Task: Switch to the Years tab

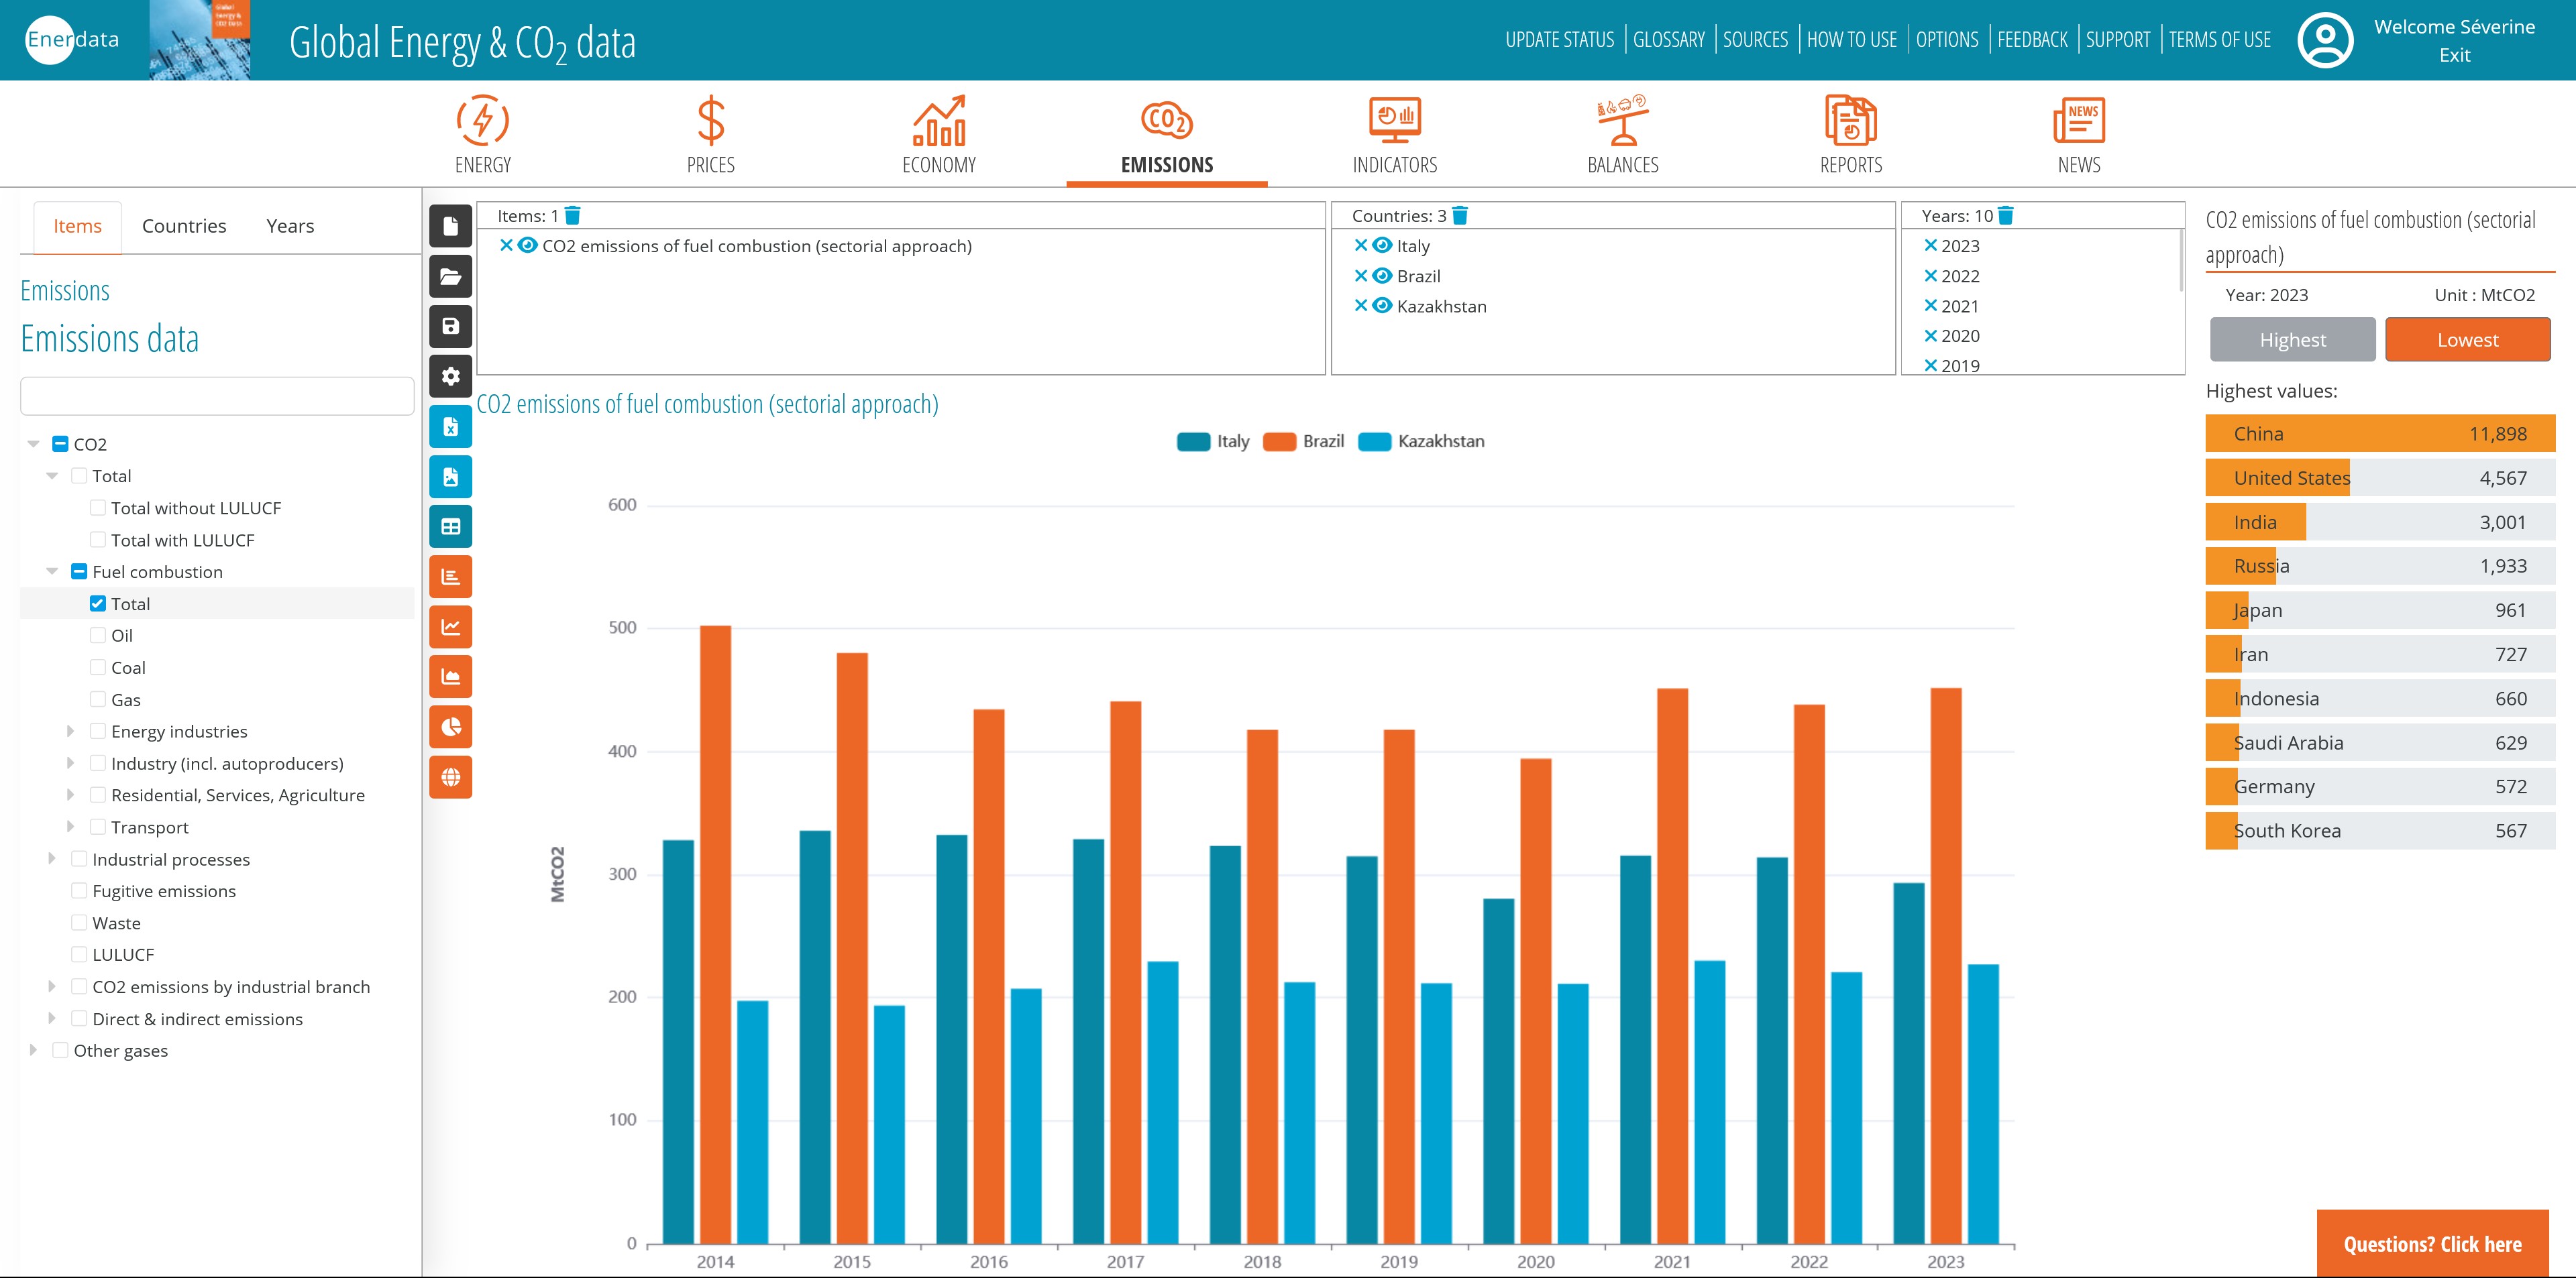Action: coord(290,226)
